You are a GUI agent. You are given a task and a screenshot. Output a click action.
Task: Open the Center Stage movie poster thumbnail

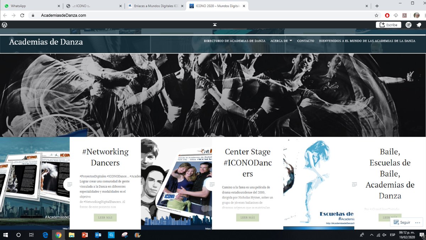[176, 183]
